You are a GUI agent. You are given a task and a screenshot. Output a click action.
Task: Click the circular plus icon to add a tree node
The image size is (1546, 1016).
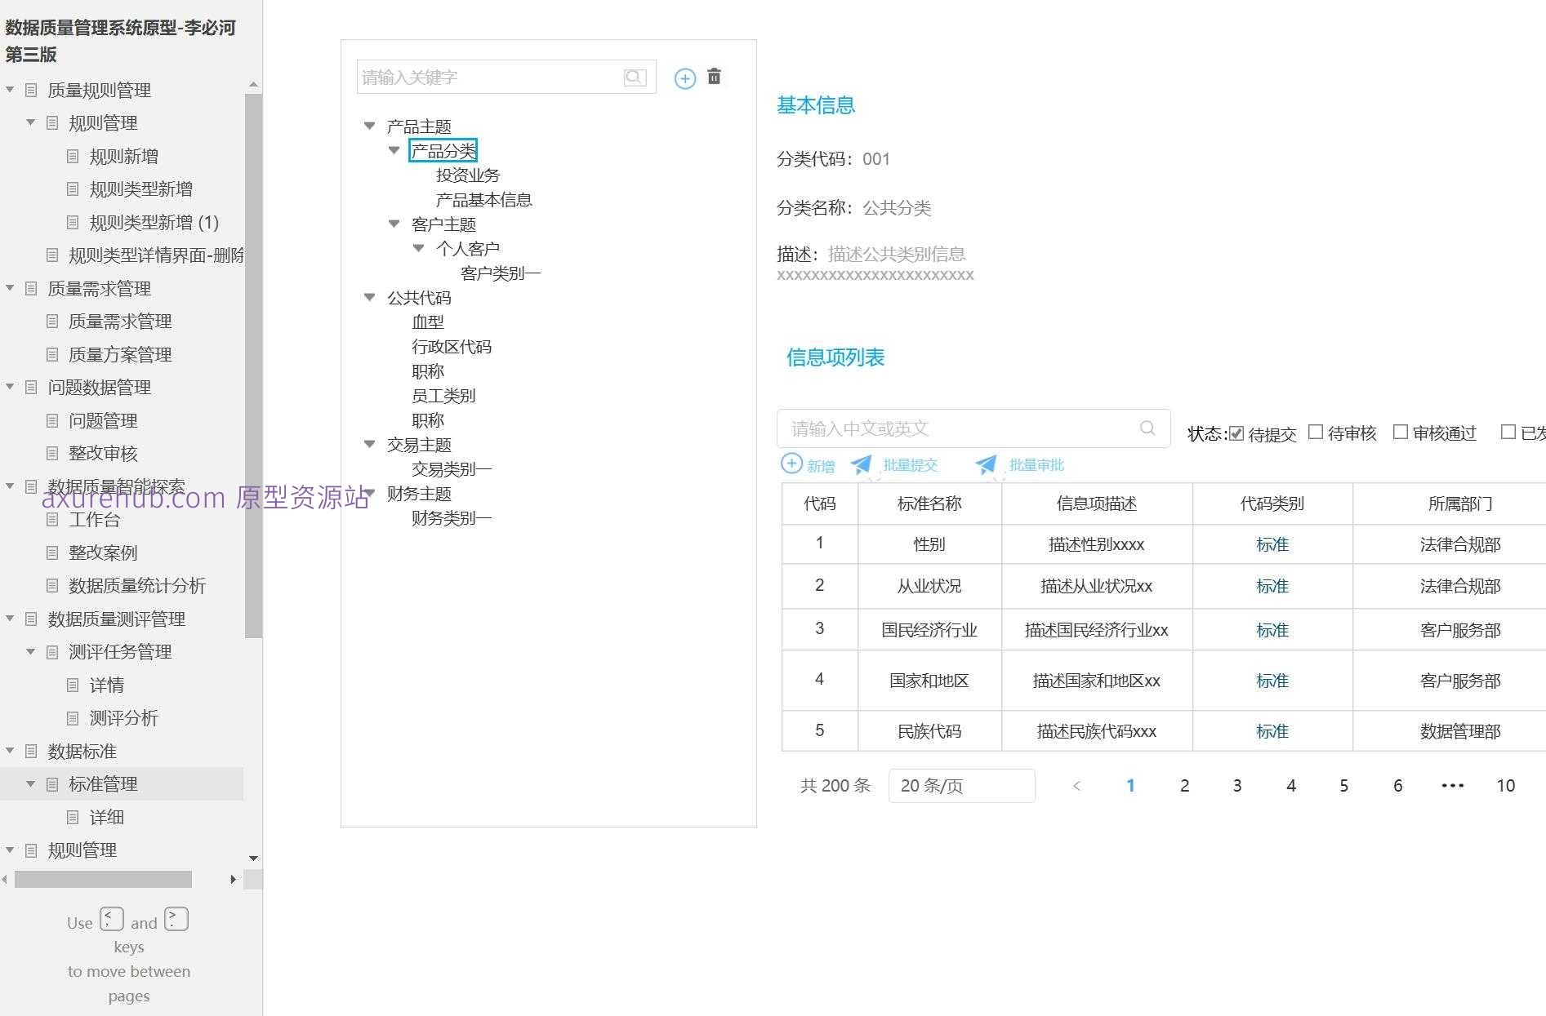(684, 78)
